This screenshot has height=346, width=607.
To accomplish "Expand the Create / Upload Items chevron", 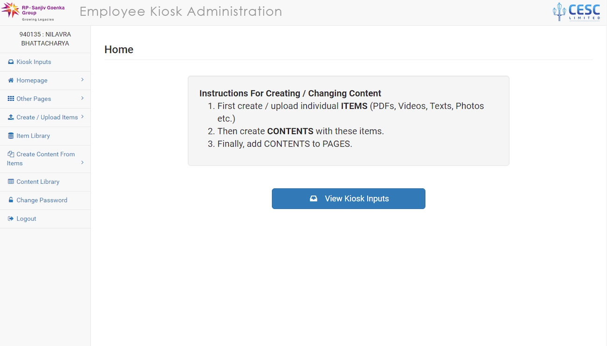I will [x=82, y=117].
